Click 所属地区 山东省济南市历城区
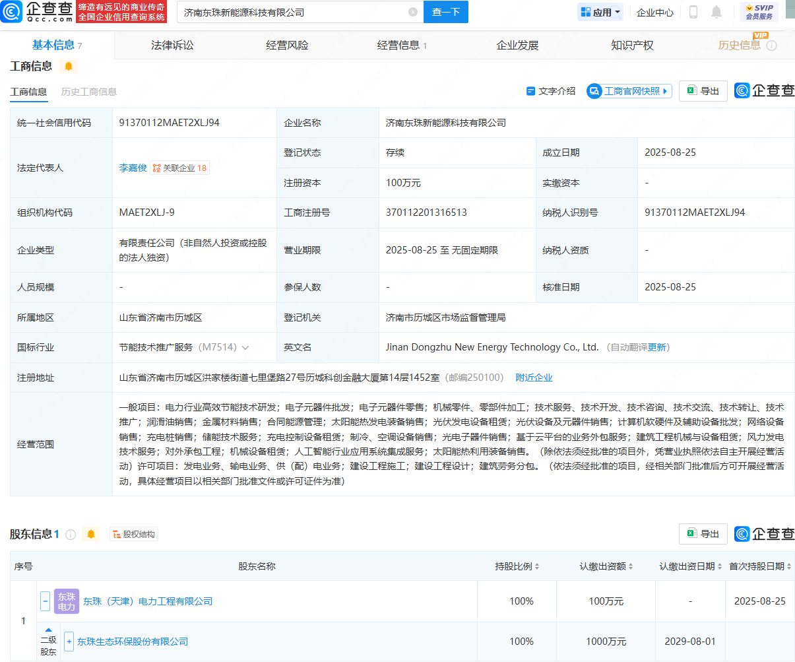 (160, 317)
